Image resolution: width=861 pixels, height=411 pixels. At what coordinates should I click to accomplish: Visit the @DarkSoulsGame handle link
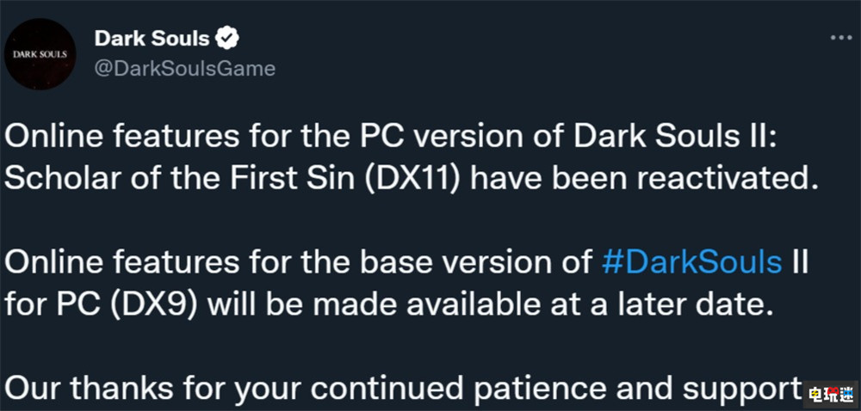point(184,68)
